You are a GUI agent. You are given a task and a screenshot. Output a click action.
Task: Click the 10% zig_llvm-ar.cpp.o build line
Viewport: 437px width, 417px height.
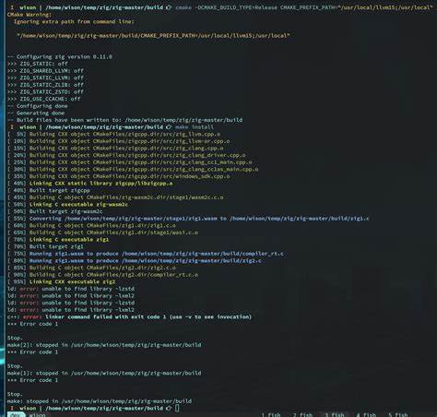tap(119, 141)
